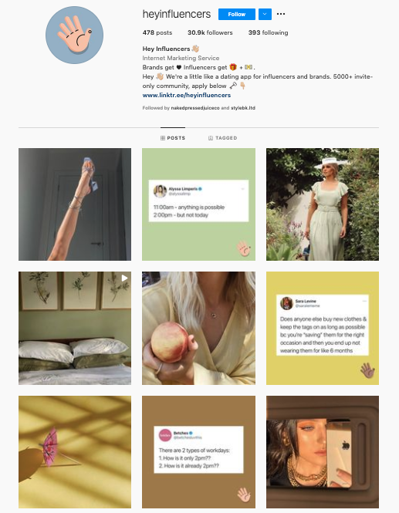Screen dimensions: 399x513
Task: Click the waving hand profile picture
Action: tap(74, 35)
